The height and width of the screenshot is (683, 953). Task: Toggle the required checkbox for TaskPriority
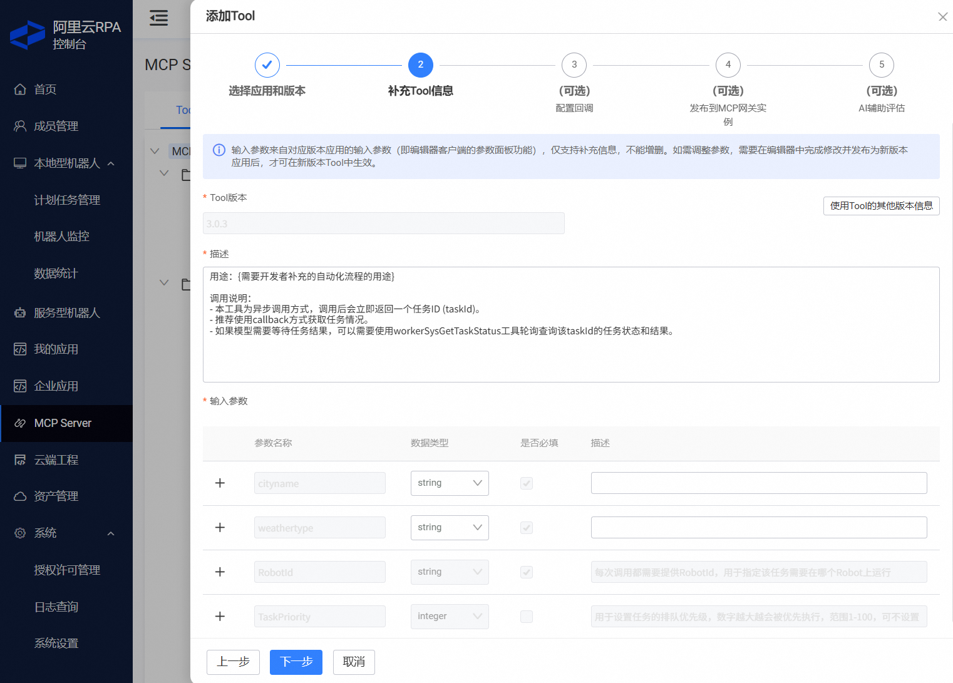pos(527,617)
